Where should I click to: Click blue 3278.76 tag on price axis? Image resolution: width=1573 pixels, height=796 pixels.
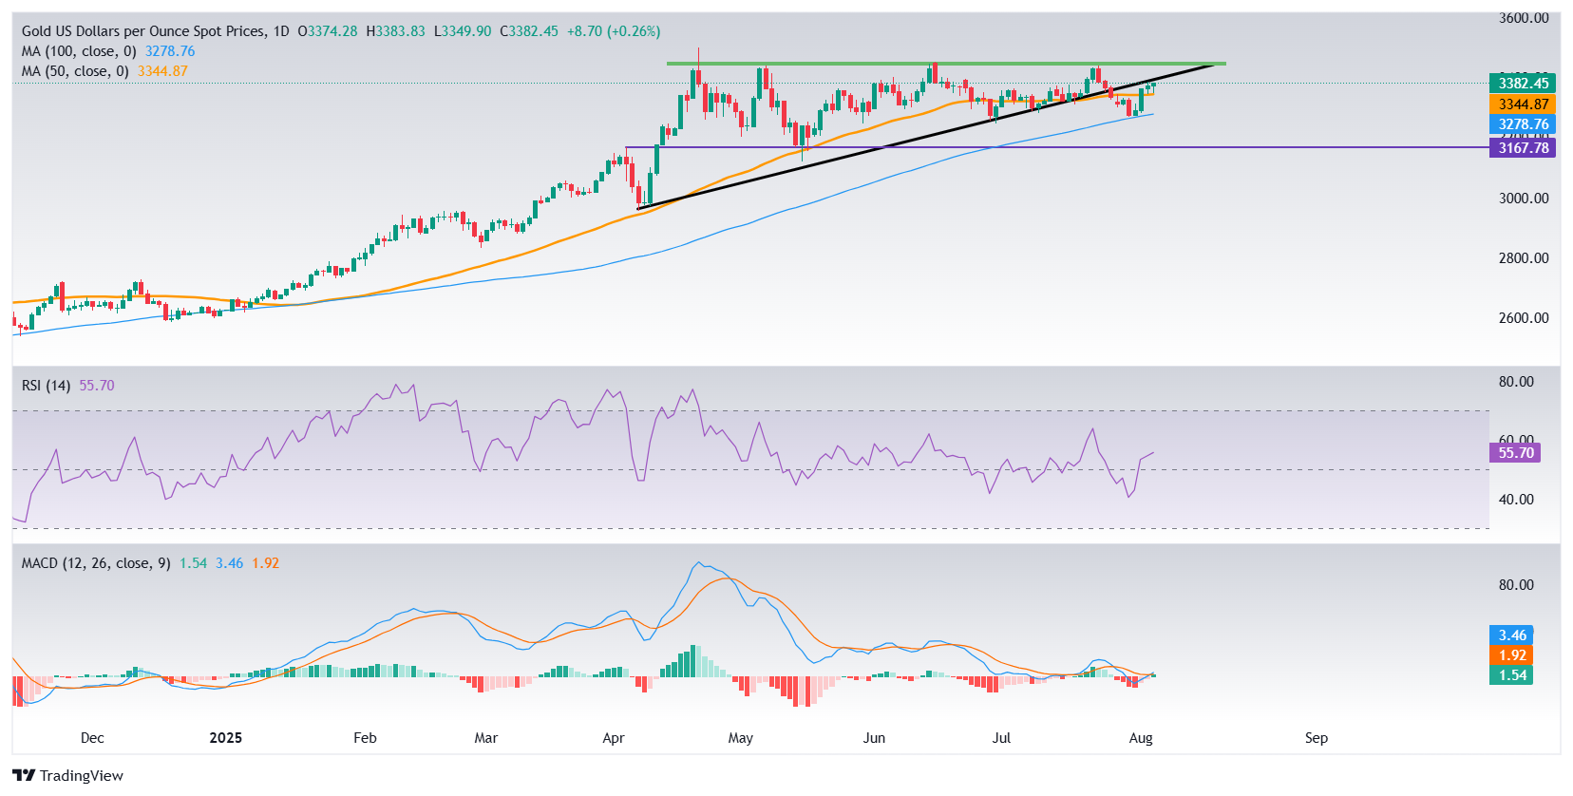1523,124
